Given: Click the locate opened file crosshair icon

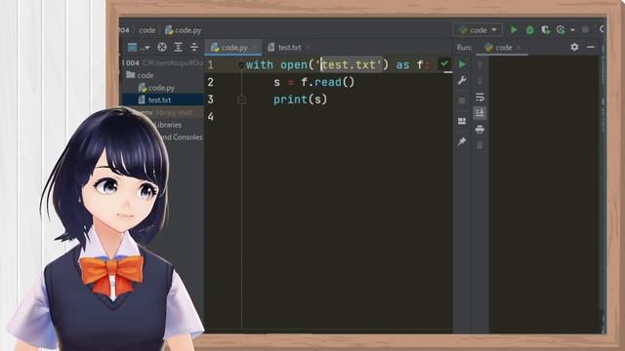Looking at the screenshot, I should (x=162, y=48).
